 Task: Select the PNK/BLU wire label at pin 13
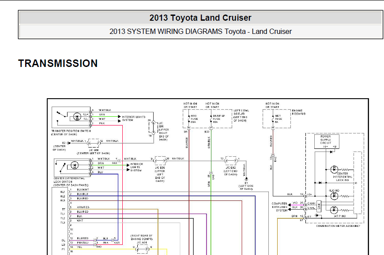point(83,243)
